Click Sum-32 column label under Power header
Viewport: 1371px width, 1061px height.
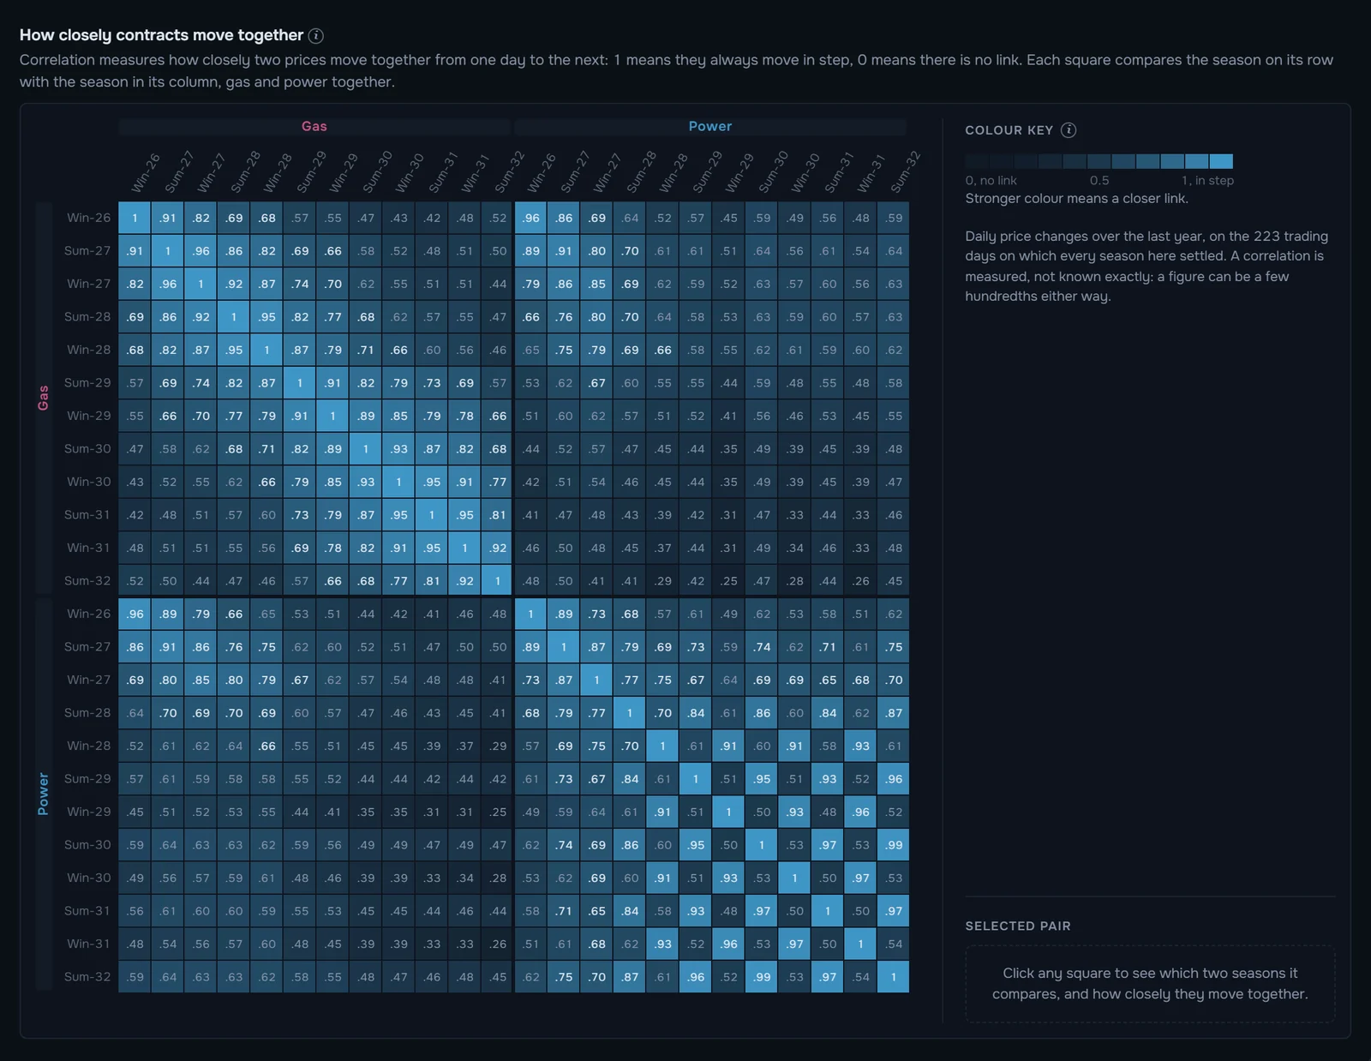click(x=904, y=173)
